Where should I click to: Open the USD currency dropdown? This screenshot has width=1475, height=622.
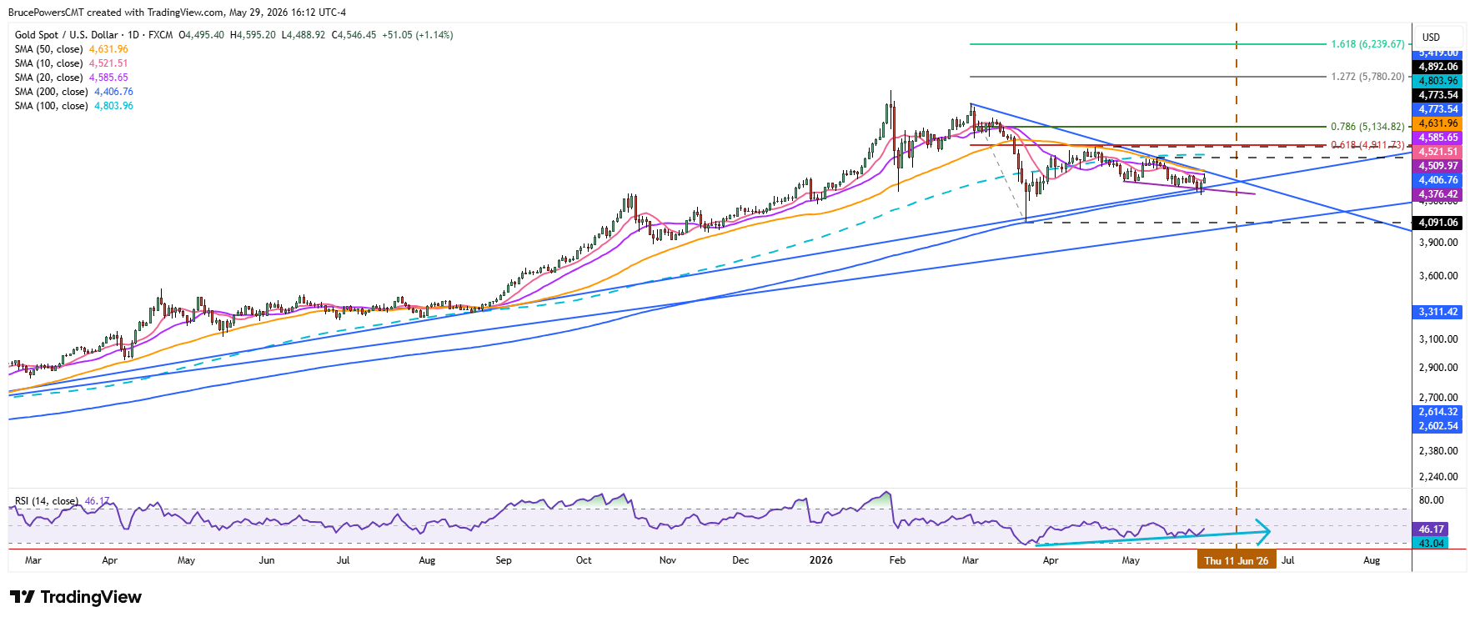coord(1440,38)
